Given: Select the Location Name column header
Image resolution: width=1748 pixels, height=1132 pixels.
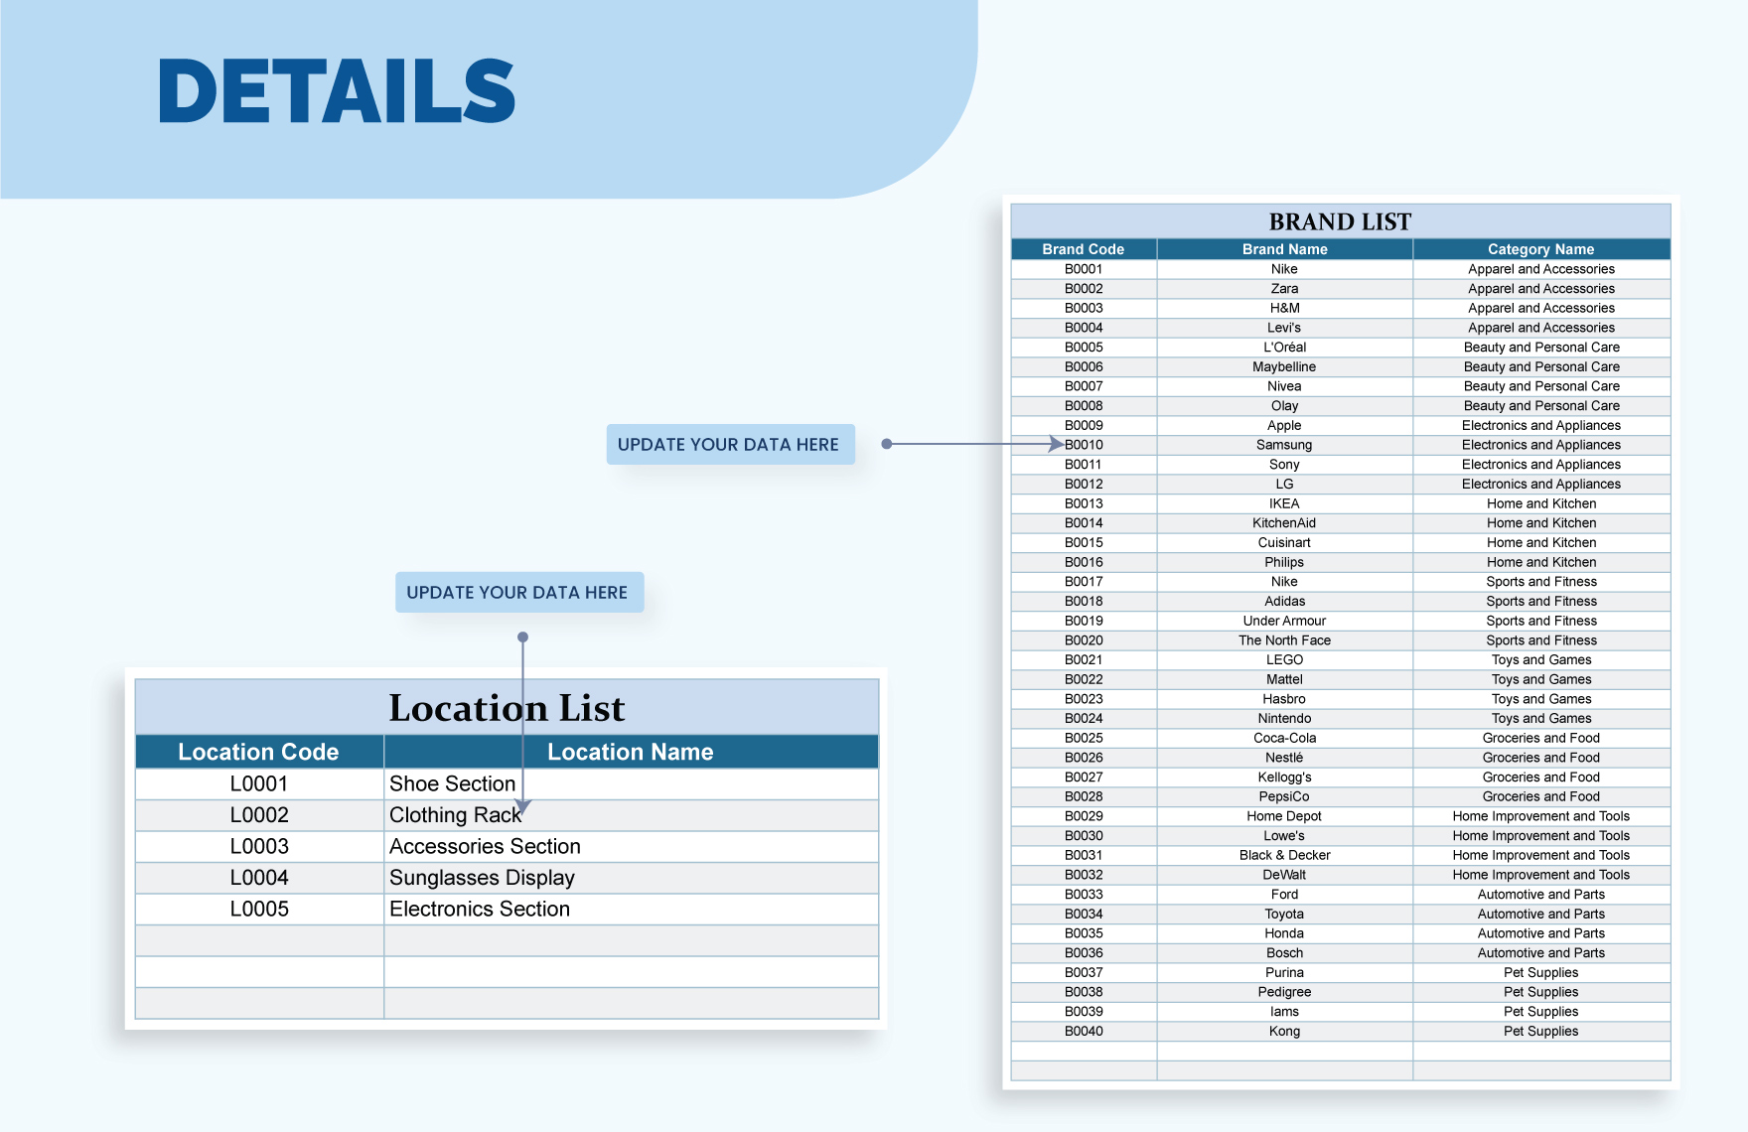Looking at the screenshot, I should click(631, 752).
